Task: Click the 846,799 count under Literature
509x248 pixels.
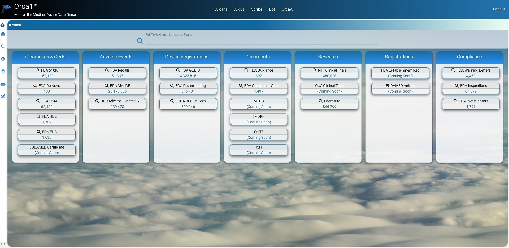Action: tap(329, 107)
